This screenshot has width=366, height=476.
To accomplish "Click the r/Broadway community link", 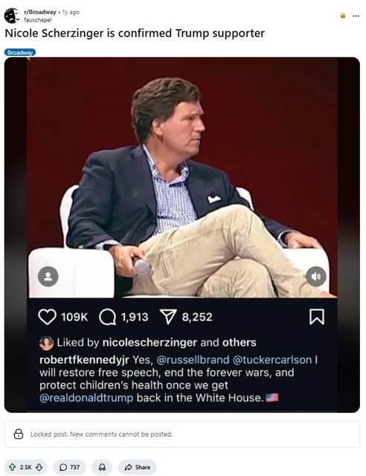I will (40, 12).
